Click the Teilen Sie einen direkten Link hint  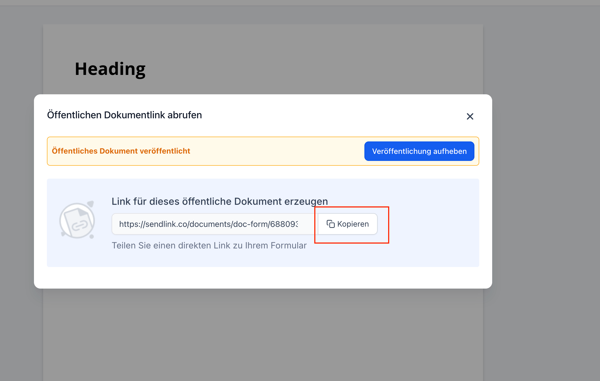point(209,245)
